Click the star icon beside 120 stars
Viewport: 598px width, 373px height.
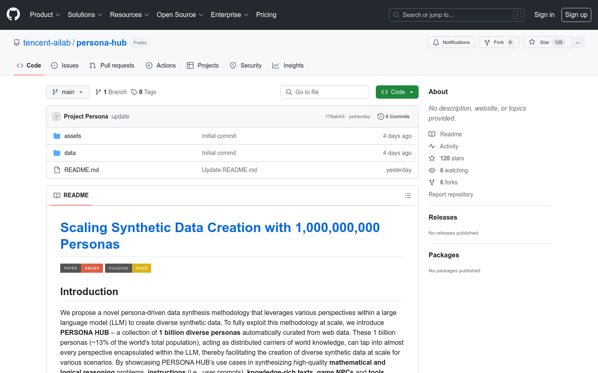click(432, 158)
